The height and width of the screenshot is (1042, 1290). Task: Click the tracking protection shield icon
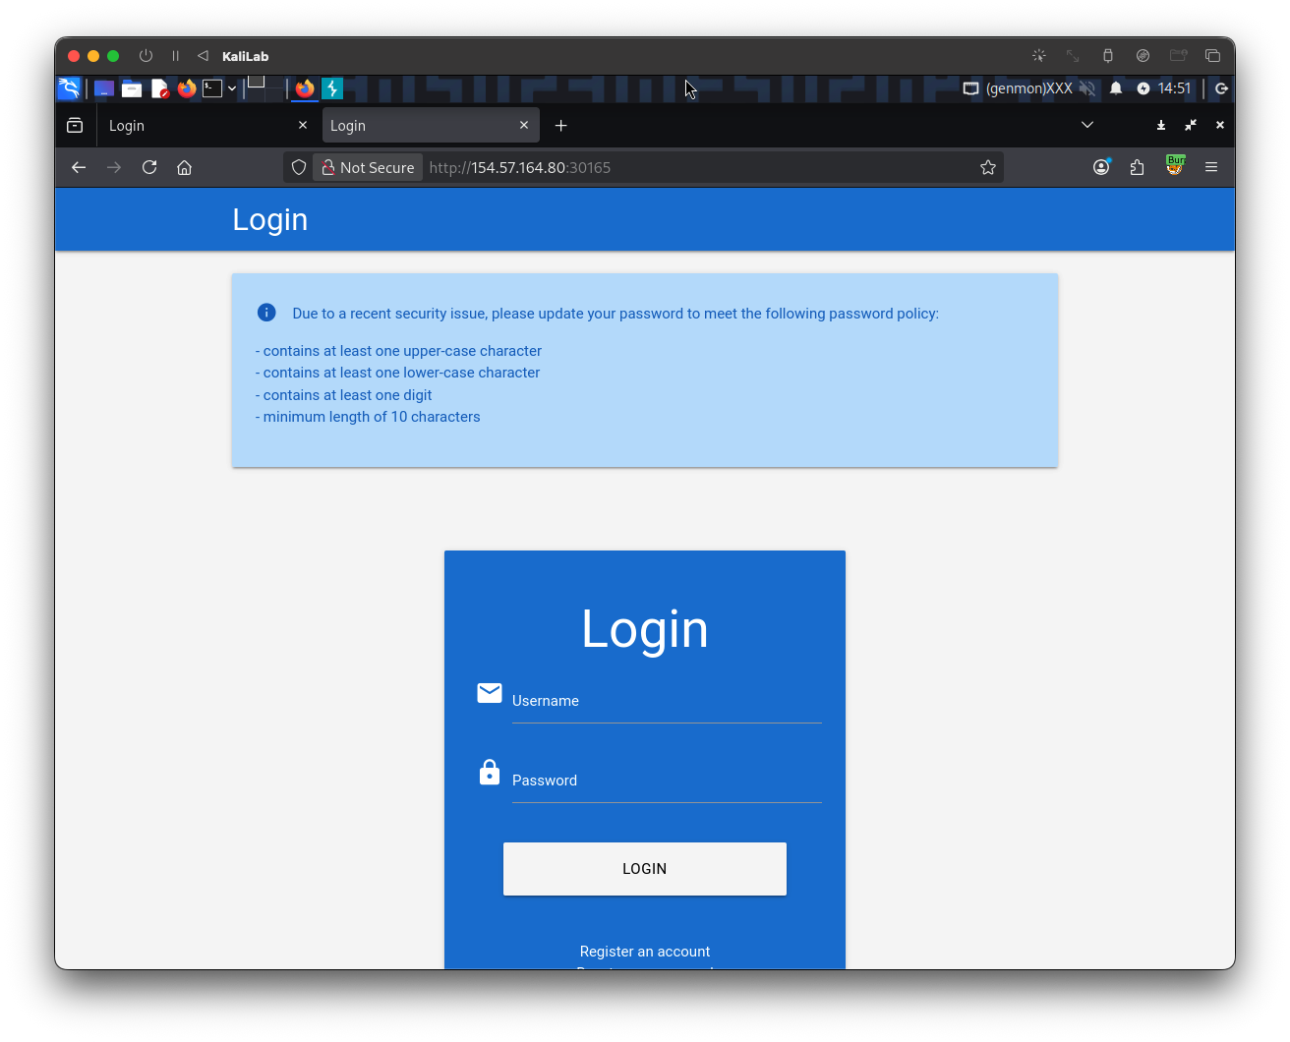tap(299, 167)
